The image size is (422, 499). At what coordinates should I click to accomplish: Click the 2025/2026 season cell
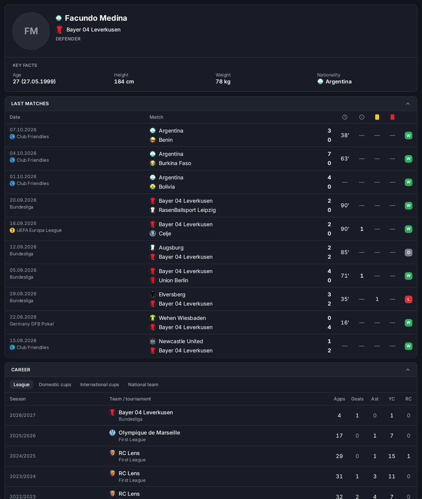coord(23,436)
